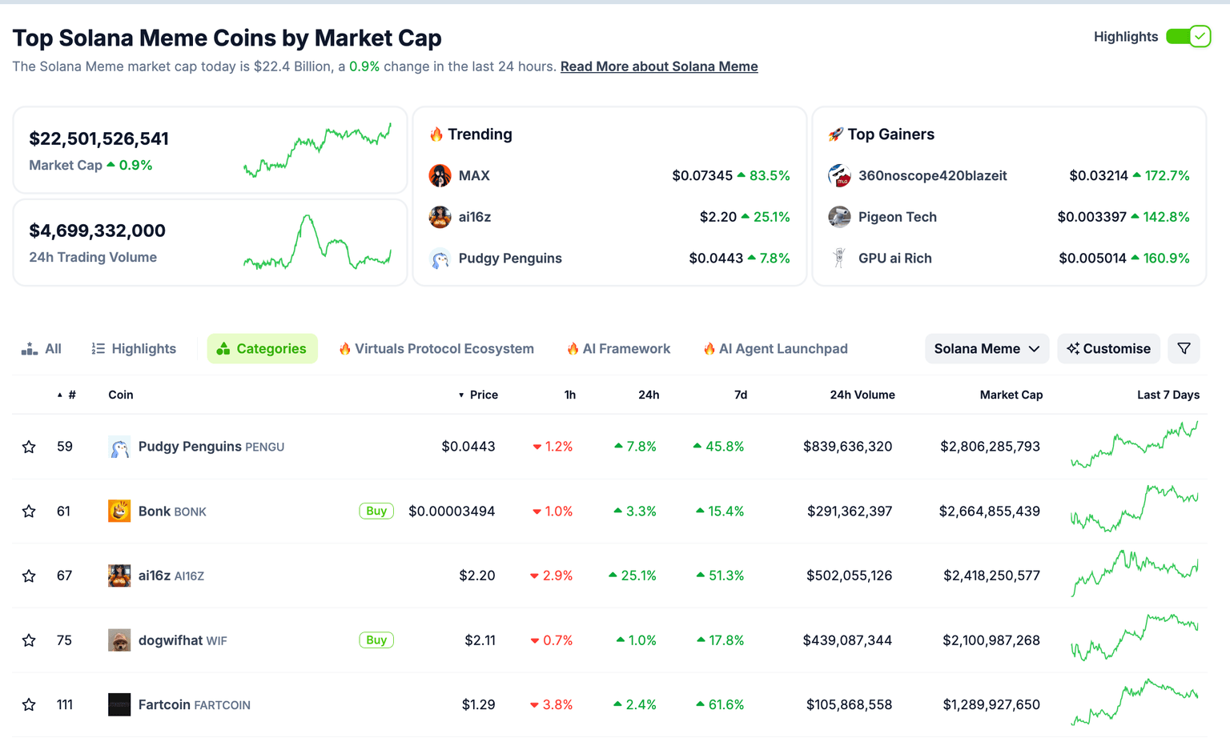The image size is (1230, 738).
Task: Select the Virtuals Protocol Ecosystem tab
Action: (436, 348)
